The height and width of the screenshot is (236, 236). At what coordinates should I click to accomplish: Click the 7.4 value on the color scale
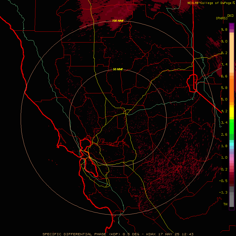pyautogui.click(x=224, y=65)
